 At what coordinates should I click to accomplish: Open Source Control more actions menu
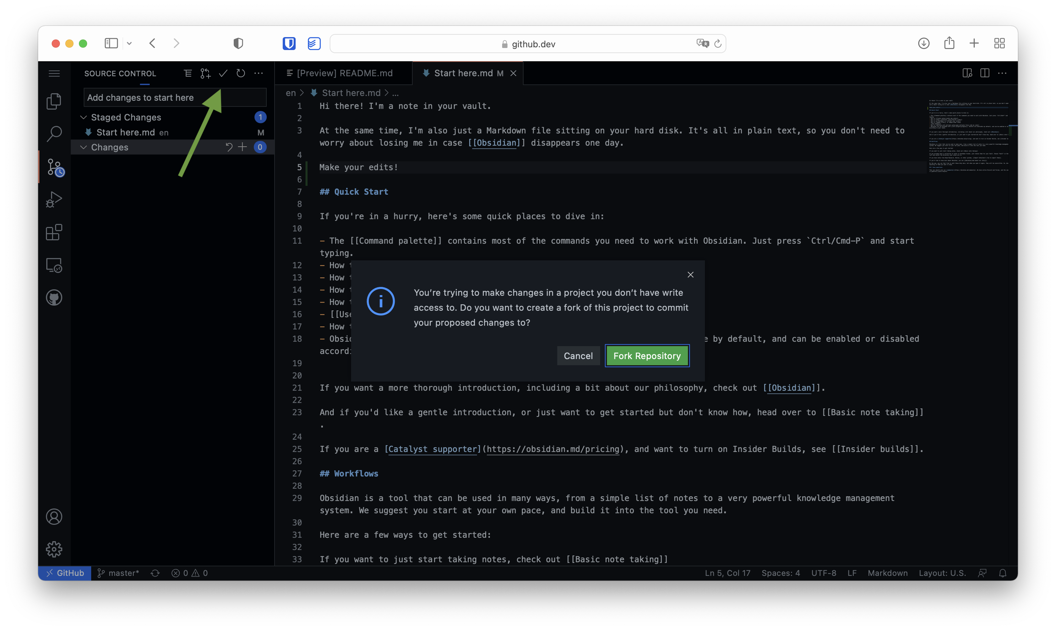click(258, 73)
